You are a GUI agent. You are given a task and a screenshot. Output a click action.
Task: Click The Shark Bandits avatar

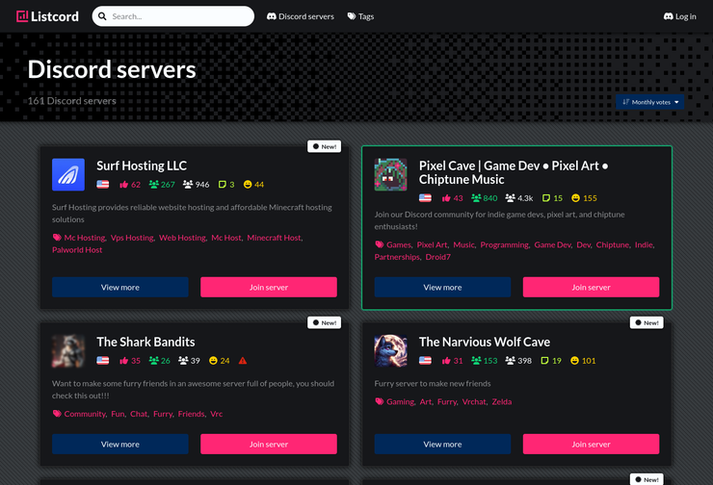click(x=68, y=350)
